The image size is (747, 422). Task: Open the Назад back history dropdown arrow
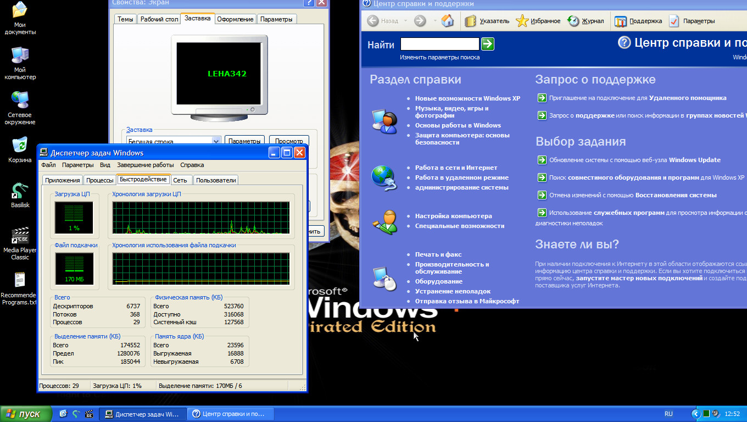pyautogui.click(x=405, y=21)
